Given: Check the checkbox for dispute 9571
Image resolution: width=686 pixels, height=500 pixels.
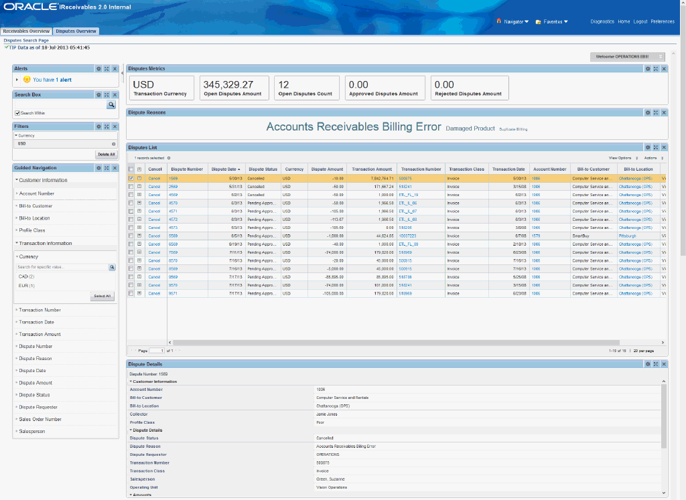Looking at the screenshot, I should coord(131,294).
